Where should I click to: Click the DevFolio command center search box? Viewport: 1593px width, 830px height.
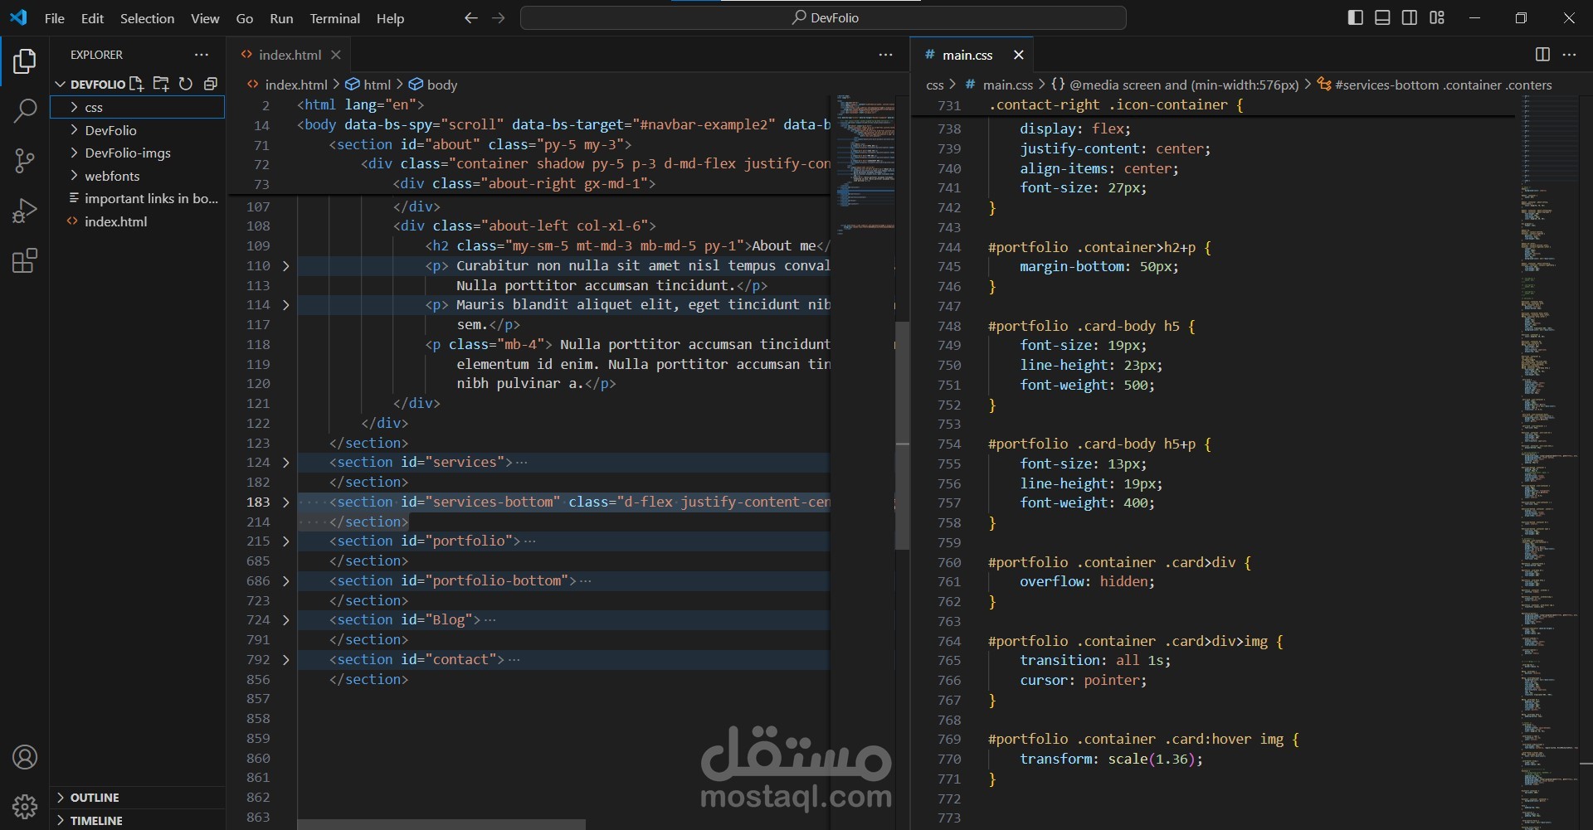tap(823, 17)
